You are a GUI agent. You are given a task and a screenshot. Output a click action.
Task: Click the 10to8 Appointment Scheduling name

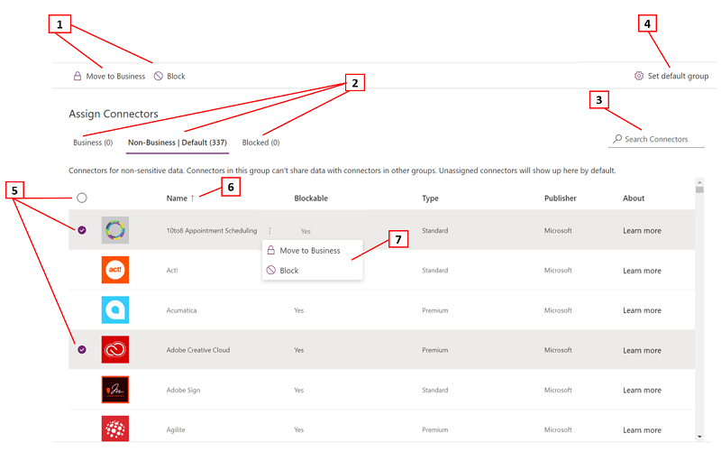212,231
